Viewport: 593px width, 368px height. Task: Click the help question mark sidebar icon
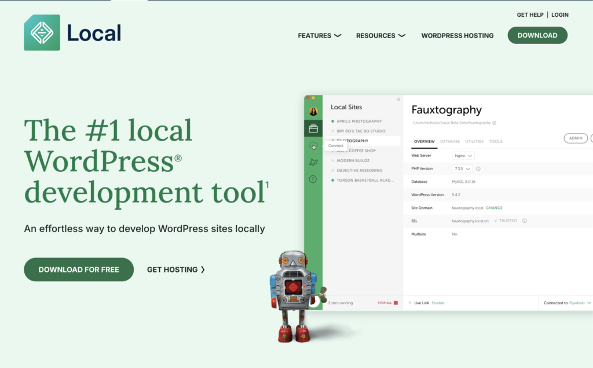pyautogui.click(x=313, y=179)
